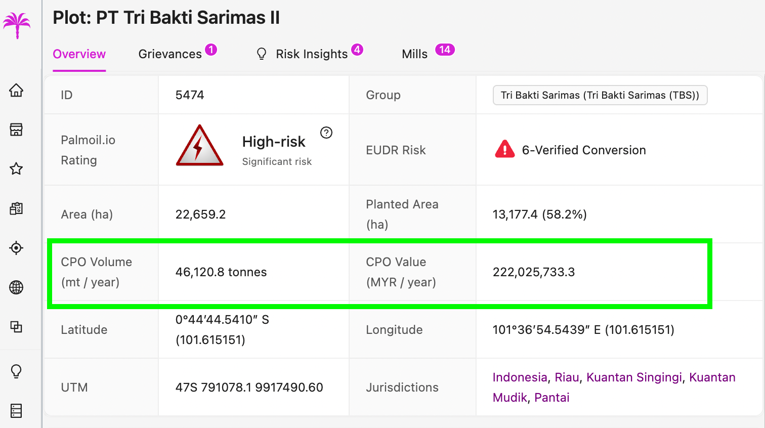Click CPO volume value 46,120.8 tonnes
Screen dimensions: 765x428
point(221,272)
